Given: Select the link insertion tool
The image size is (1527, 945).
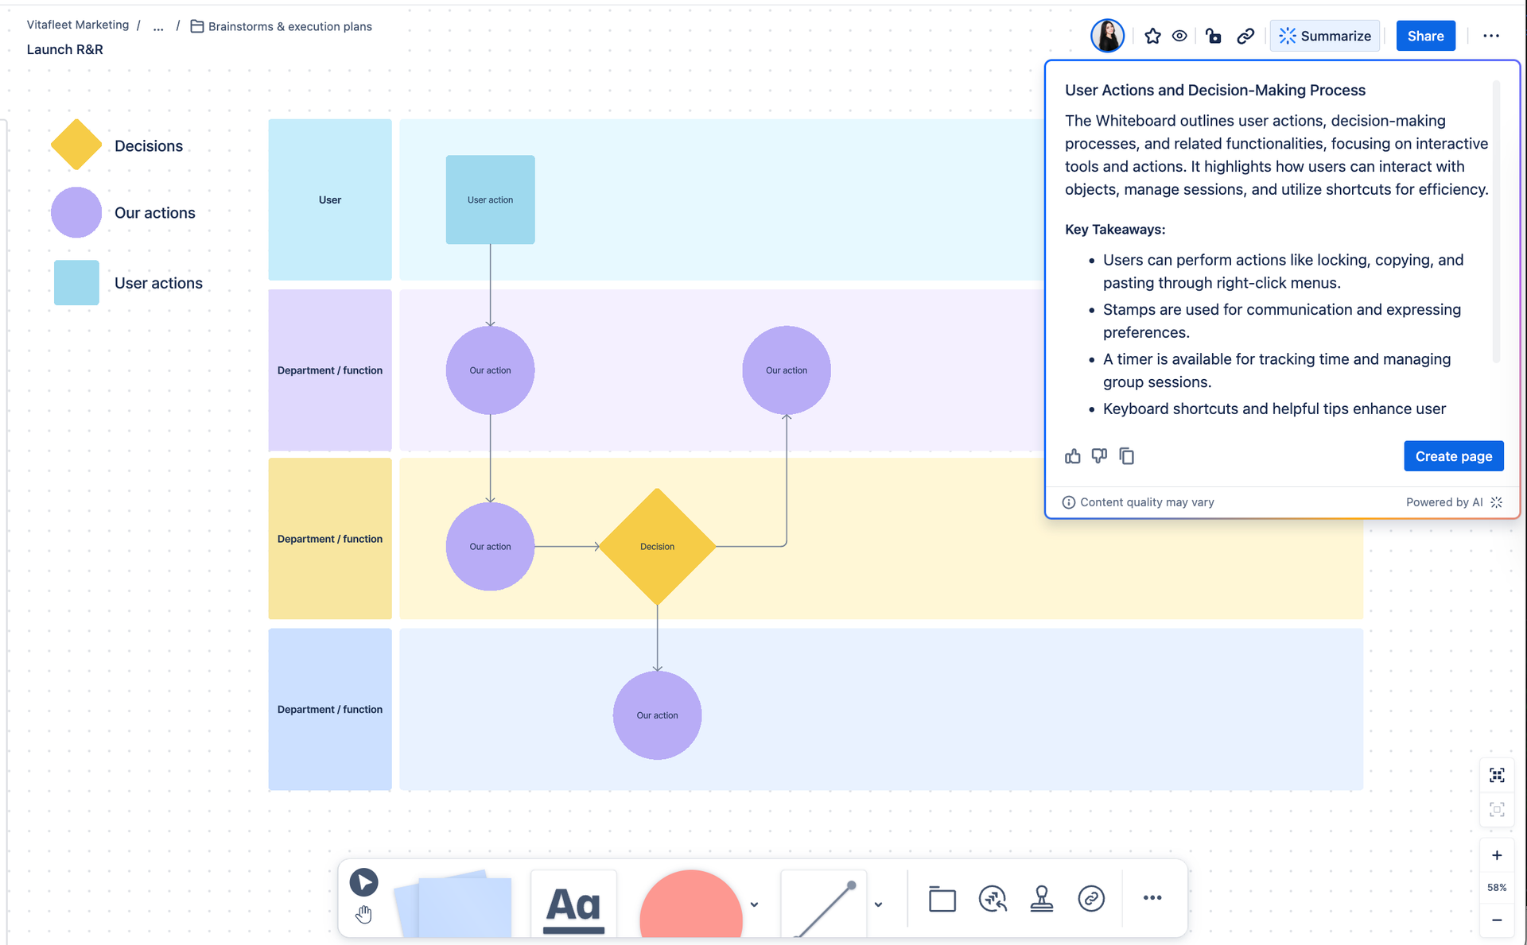Looking at the screenshot, I should point(1090,898).
